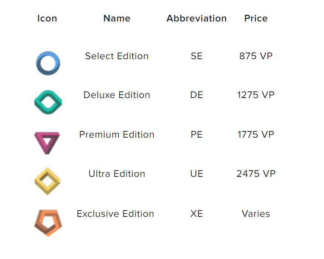Click the XE abbreviation cell

[197, 214]
